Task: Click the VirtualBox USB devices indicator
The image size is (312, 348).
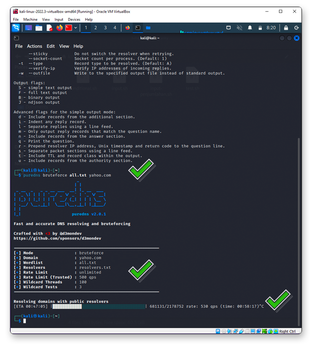Action: pos(241,332)
